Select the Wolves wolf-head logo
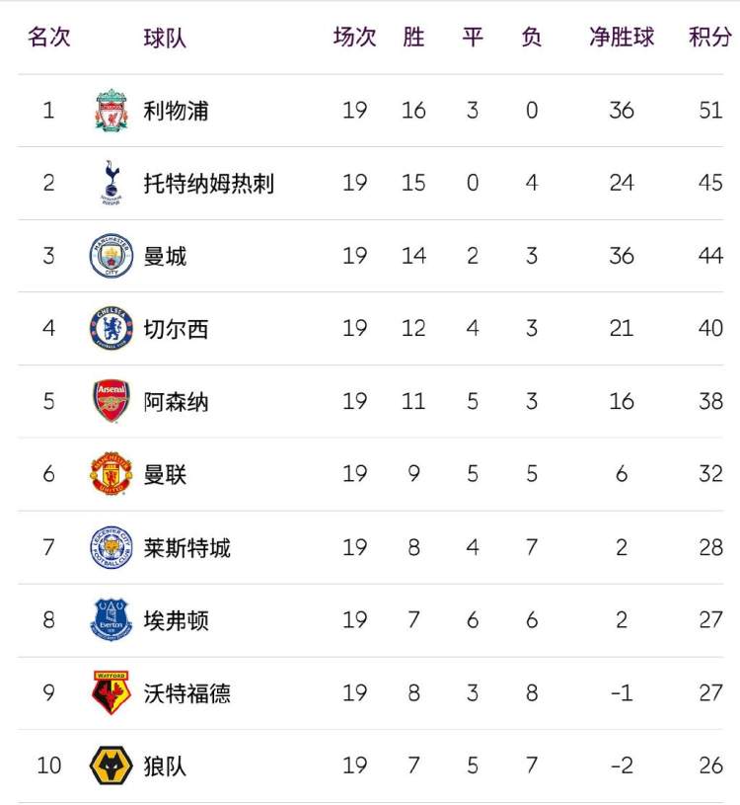The height and width of the screenshot is (805, 740). [111, 765]
